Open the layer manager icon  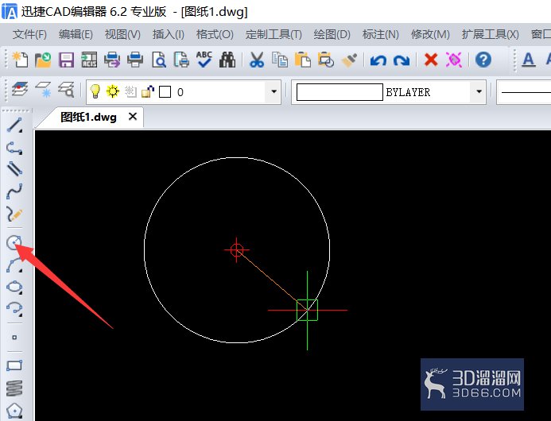point(20,89)
